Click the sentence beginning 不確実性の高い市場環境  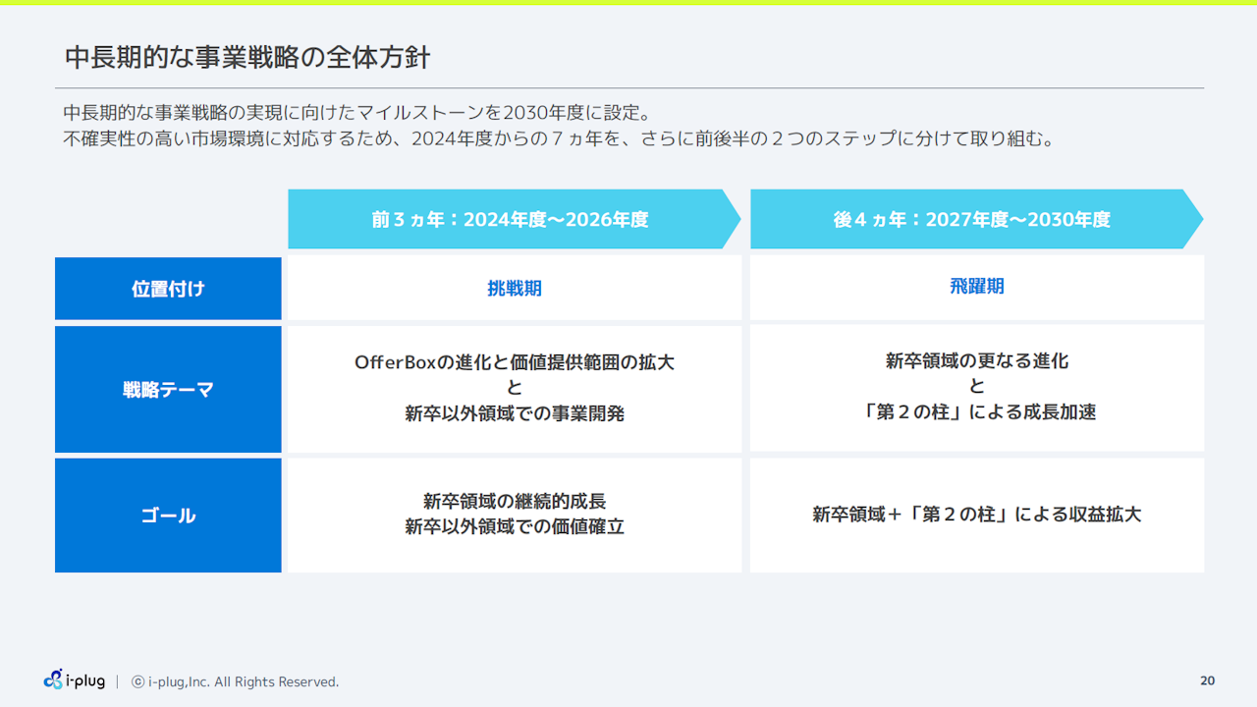(560, 138)
